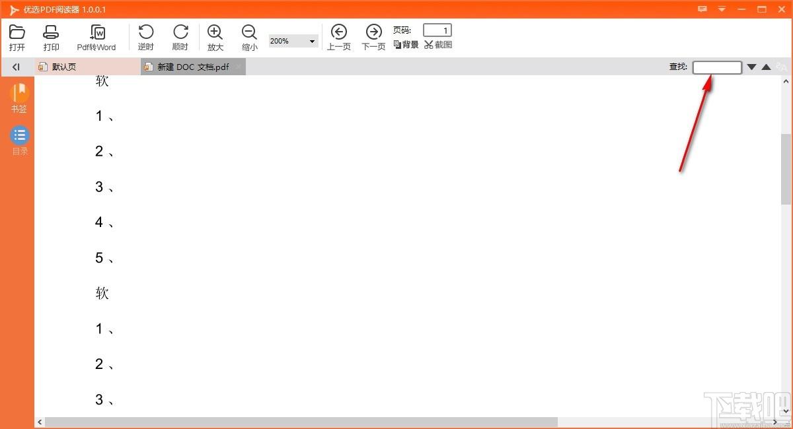The height and width of the screenshot is (429, 793).
Task: Switch to the 默认页 tab
Action: click(x=87, y=67)
